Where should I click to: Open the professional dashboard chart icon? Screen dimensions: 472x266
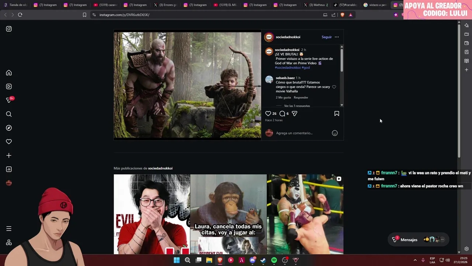pos(9,169)
